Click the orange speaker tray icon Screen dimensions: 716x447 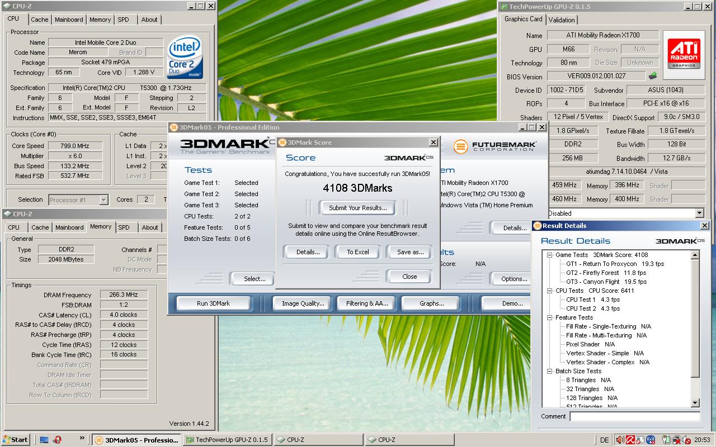(x=620, y=440)
